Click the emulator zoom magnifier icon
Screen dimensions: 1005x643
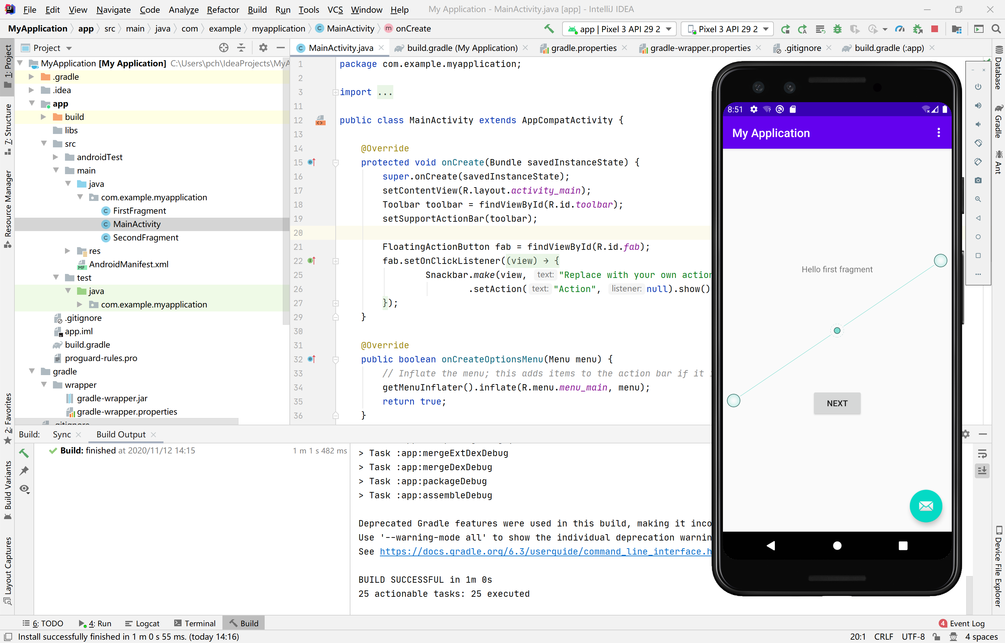[978, 199]
